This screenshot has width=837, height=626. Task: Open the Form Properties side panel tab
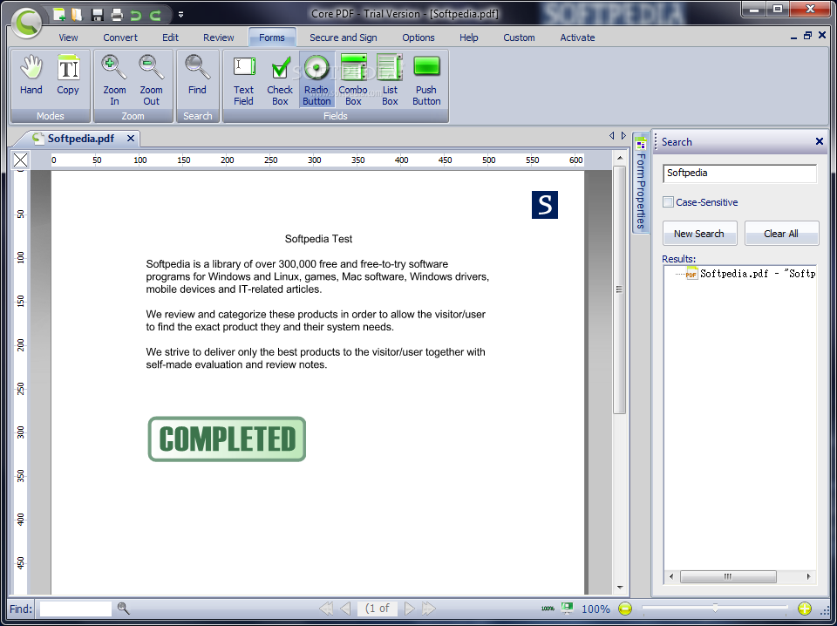coord(641,182)
